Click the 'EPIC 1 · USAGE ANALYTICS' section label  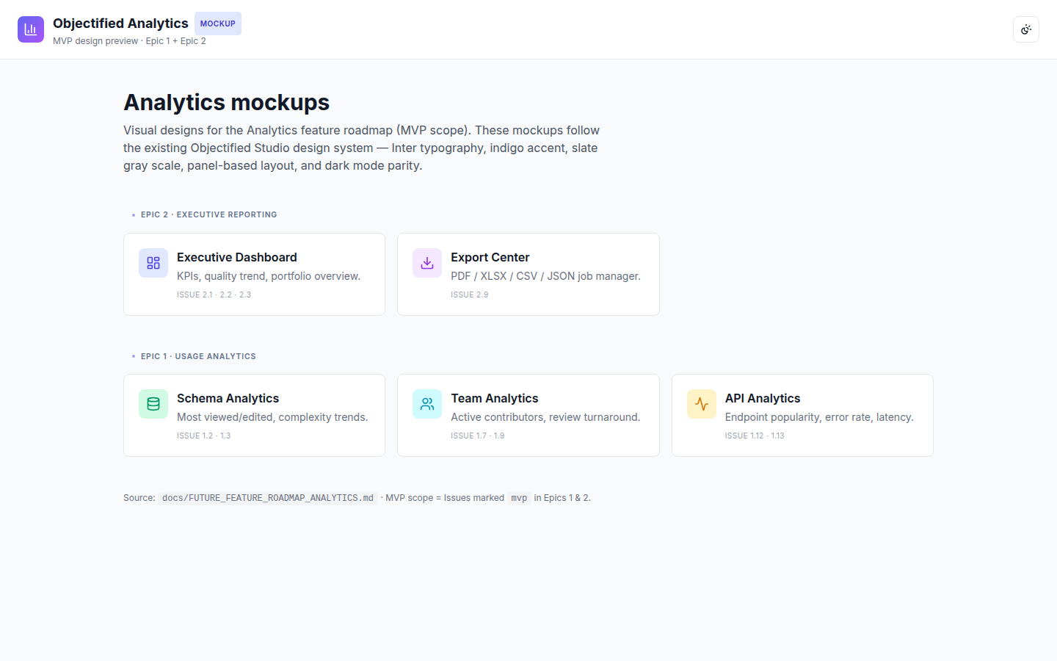point(198,356)
